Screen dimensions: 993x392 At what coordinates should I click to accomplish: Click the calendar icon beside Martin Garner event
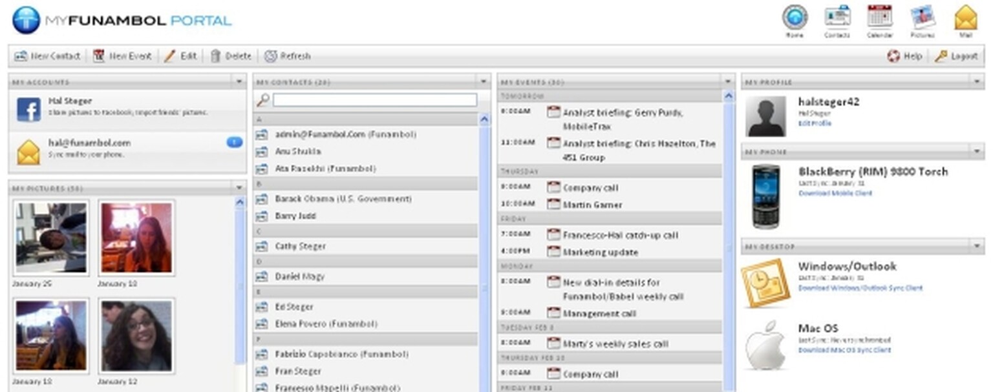coord(553,204)
